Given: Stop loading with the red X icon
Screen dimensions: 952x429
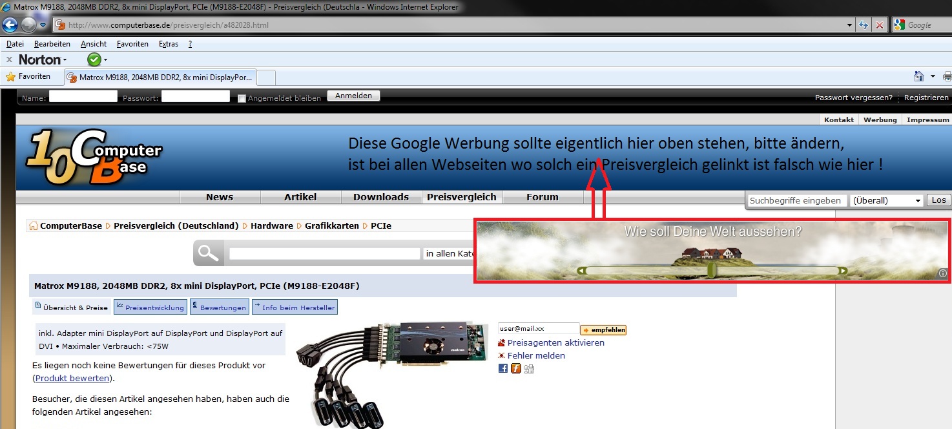Looking at the screenshot, I should (880, 25).
